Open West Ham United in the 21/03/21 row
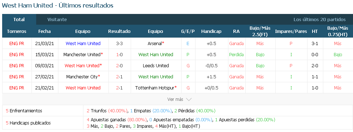The width and height of the screenshot is (353, 132). (x=83, y=43)
